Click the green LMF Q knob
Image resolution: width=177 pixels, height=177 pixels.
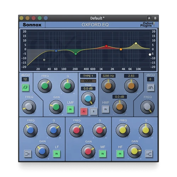click(x=68, y=86)
